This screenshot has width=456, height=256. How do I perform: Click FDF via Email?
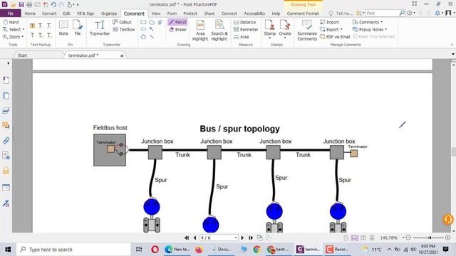[x=335, y=37]
